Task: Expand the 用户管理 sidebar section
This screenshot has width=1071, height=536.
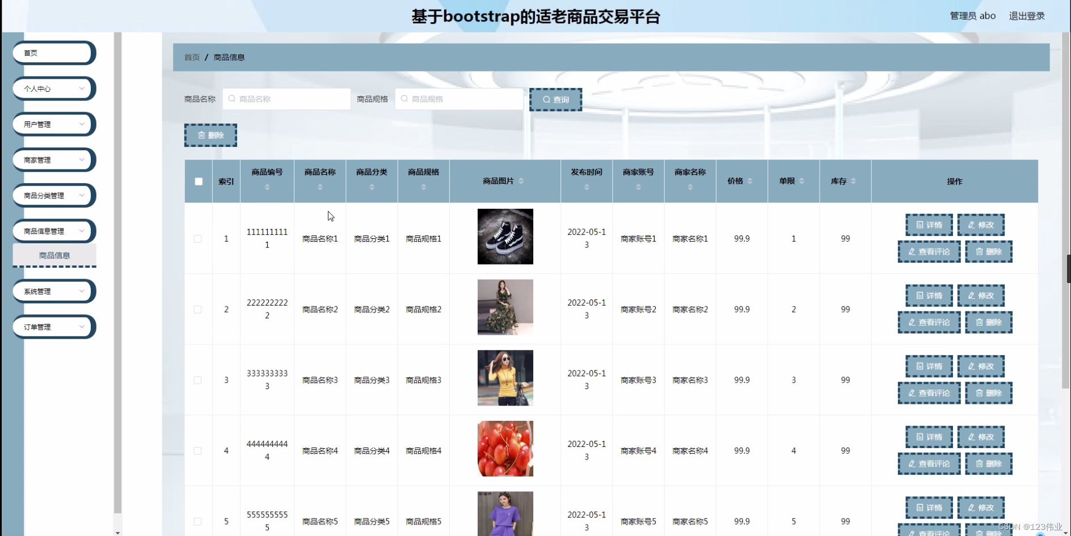Action: click(53, 124)
